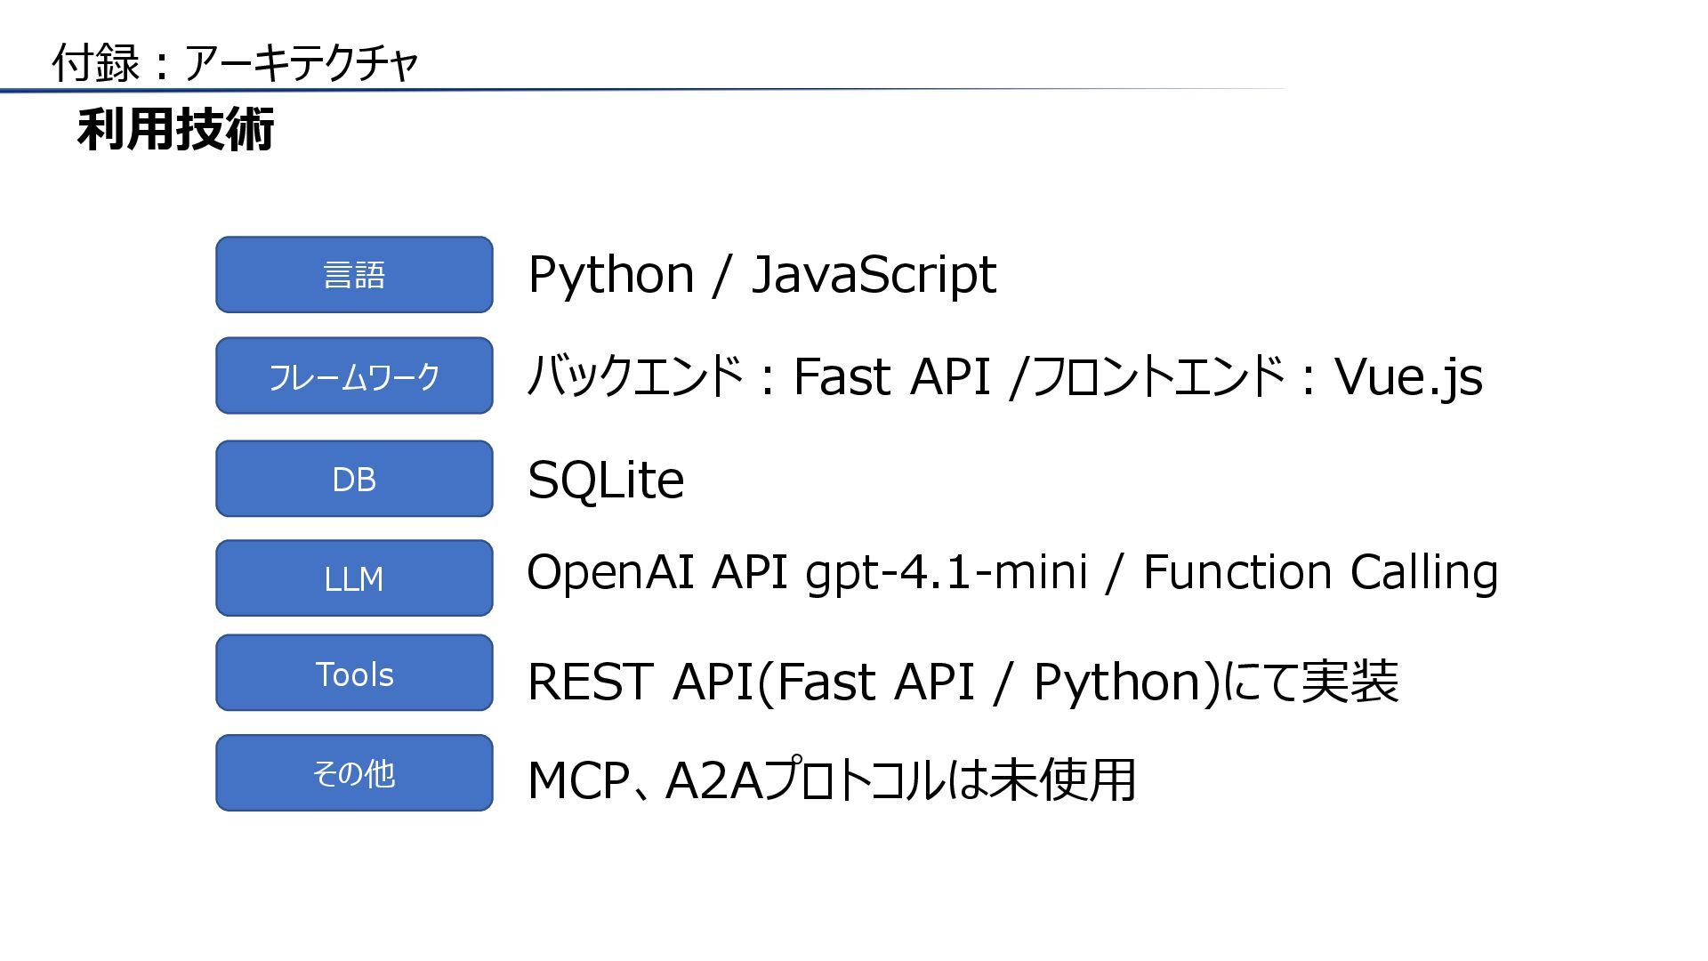Click the 利用技術 heading
Image resolution: width=1708 pixels, height=961 pixels.
pyautogui.click(x=176, y=130)
